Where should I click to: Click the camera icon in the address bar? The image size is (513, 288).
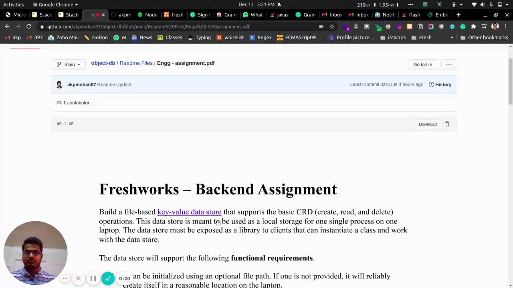coord(321,26)
